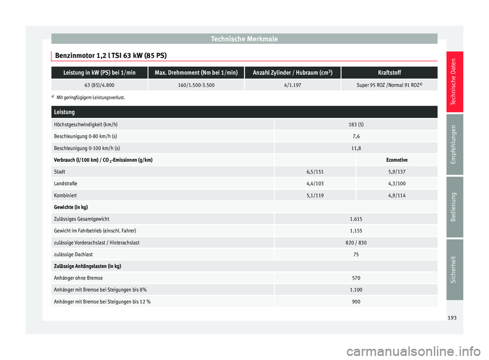Click the Super 95 ROZ fuel cell

pyautogui.click(x=389, y=85)
